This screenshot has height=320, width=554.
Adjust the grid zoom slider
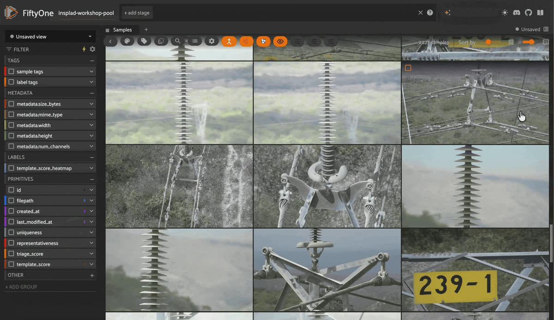(x=528, y=42)
